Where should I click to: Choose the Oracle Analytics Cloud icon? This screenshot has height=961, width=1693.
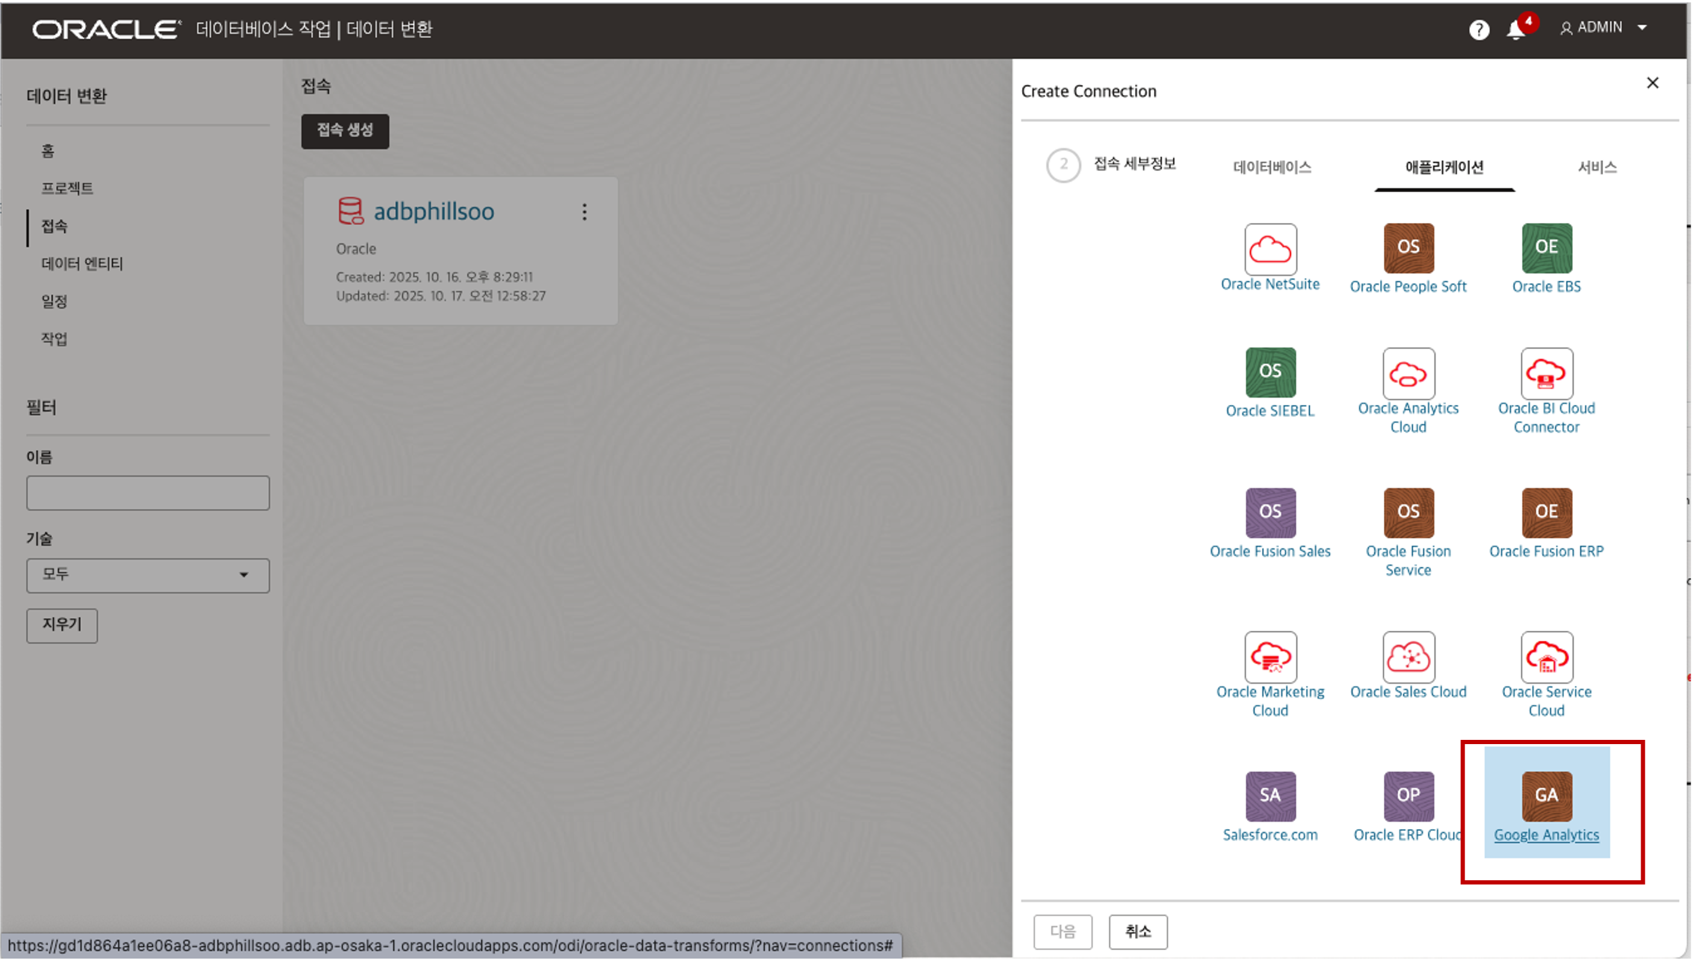(1408, 374)
